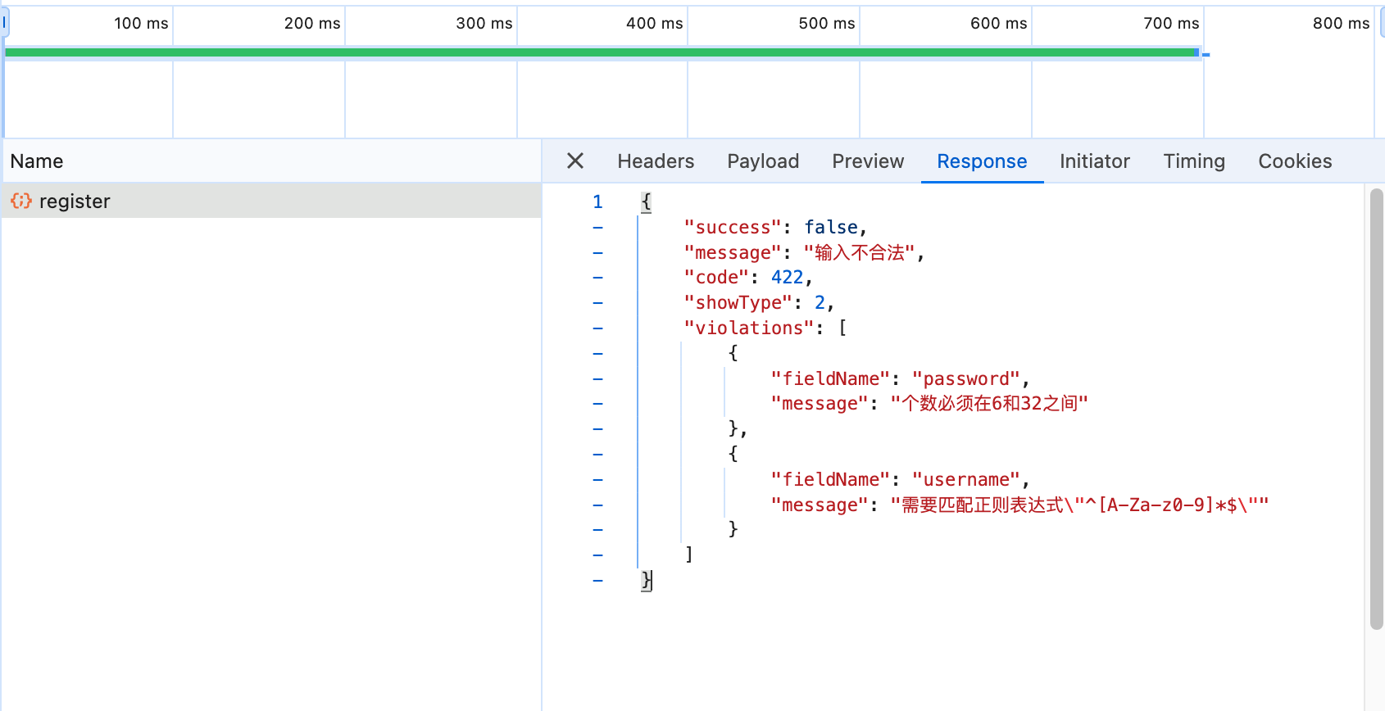Click the "password" field value
The width and height of the screenshot is (1385, 711).
965,378
